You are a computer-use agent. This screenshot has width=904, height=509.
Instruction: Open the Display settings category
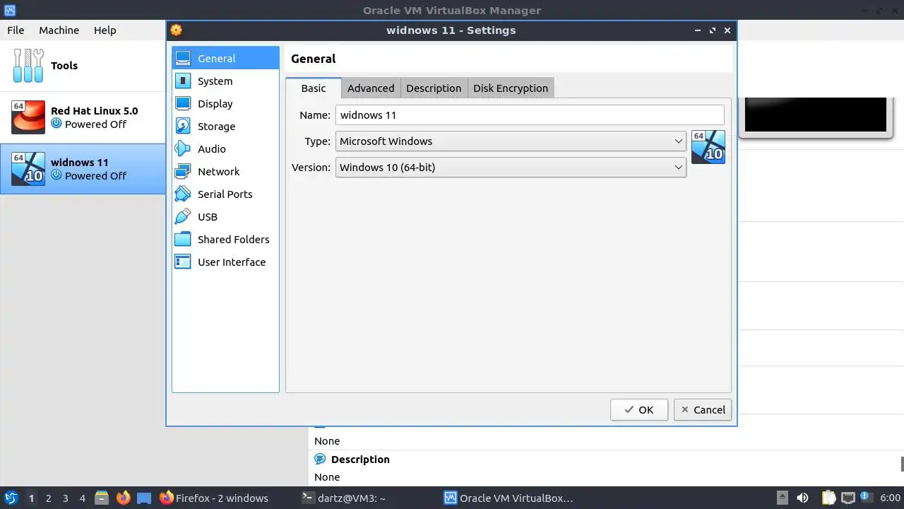point(225,104)
